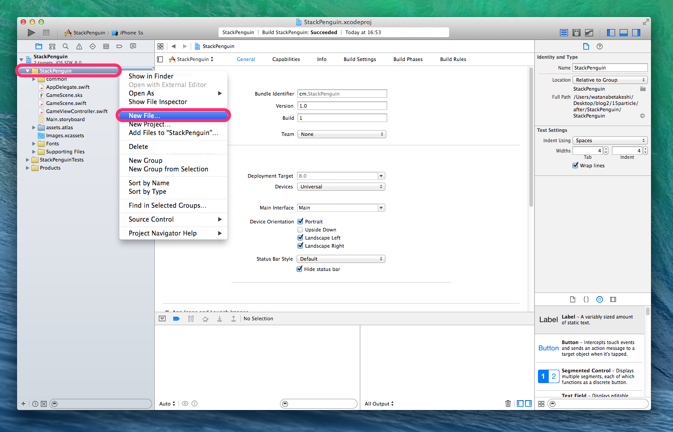Expand the Supporting Files folder
This screenshot has height=432, width=673.
point(34,152)
